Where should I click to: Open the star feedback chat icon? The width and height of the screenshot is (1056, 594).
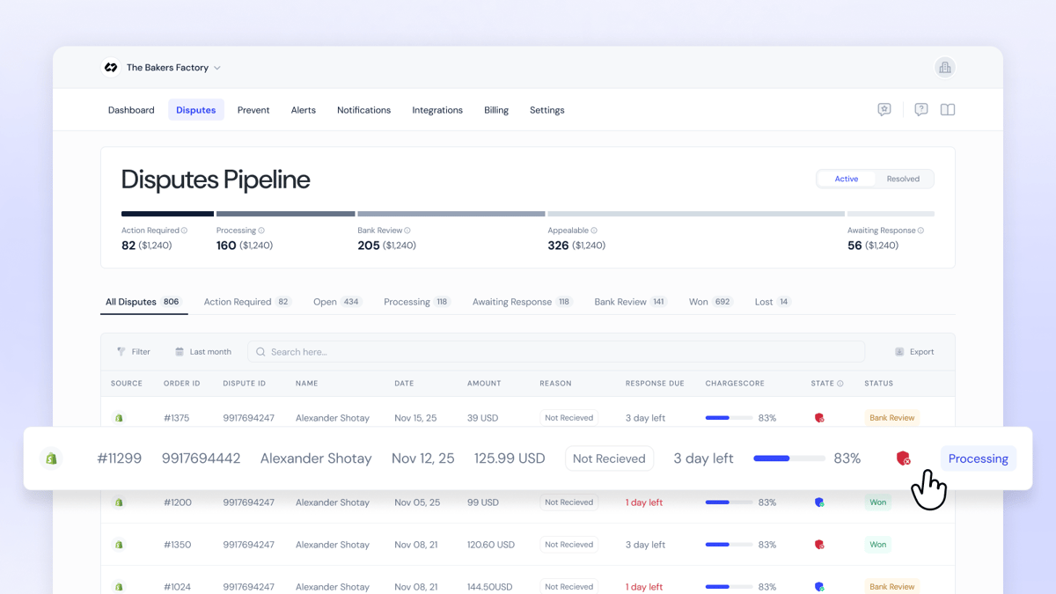pyautogui.click(x=884, y=110)
